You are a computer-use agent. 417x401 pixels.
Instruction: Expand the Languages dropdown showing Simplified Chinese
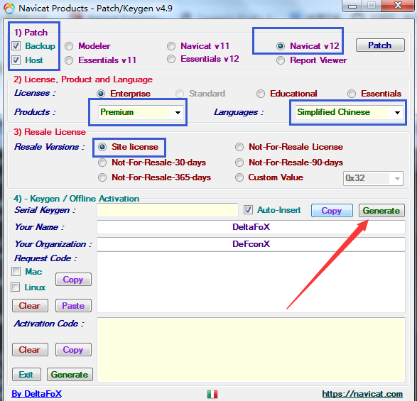point(349,112)
